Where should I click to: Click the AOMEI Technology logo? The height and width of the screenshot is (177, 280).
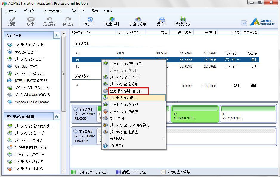pos(262,21)
